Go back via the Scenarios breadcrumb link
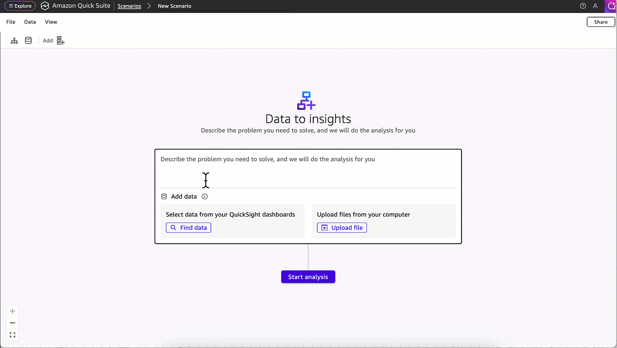 click(129, 6)
